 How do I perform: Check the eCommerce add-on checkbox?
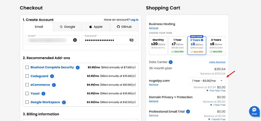27,85
